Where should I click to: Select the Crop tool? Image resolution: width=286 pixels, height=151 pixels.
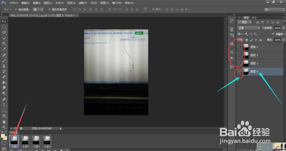tap(4, 43)
